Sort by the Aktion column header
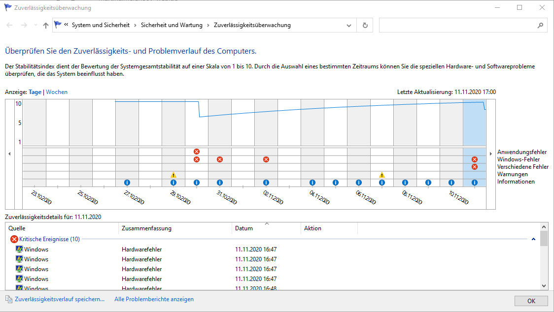This screenshot has height=312, width=554. [329, 228]
